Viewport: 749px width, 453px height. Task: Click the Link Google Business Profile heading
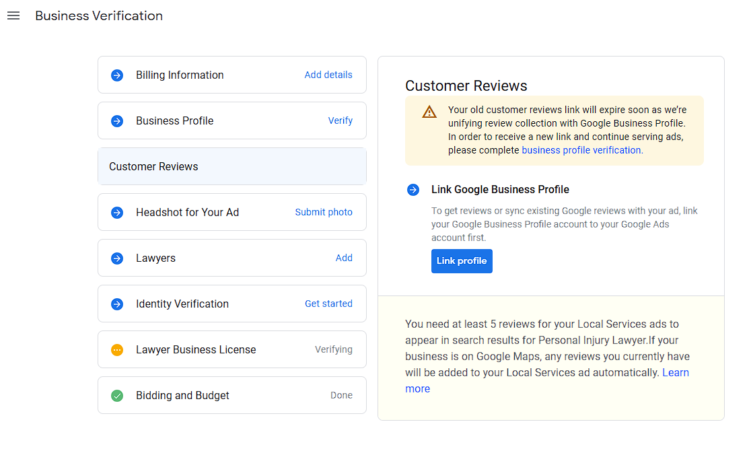pos(500,190)
